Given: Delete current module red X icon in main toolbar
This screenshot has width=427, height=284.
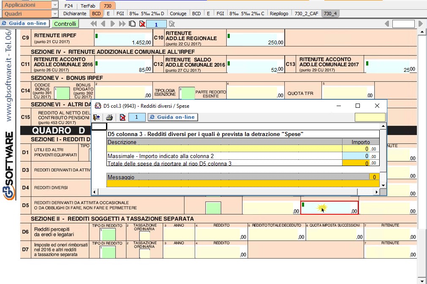Looking at the screenshot, I should (x=142, y=24).
